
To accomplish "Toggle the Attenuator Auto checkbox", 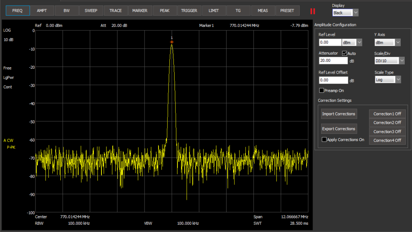I will tap(344, 53).
